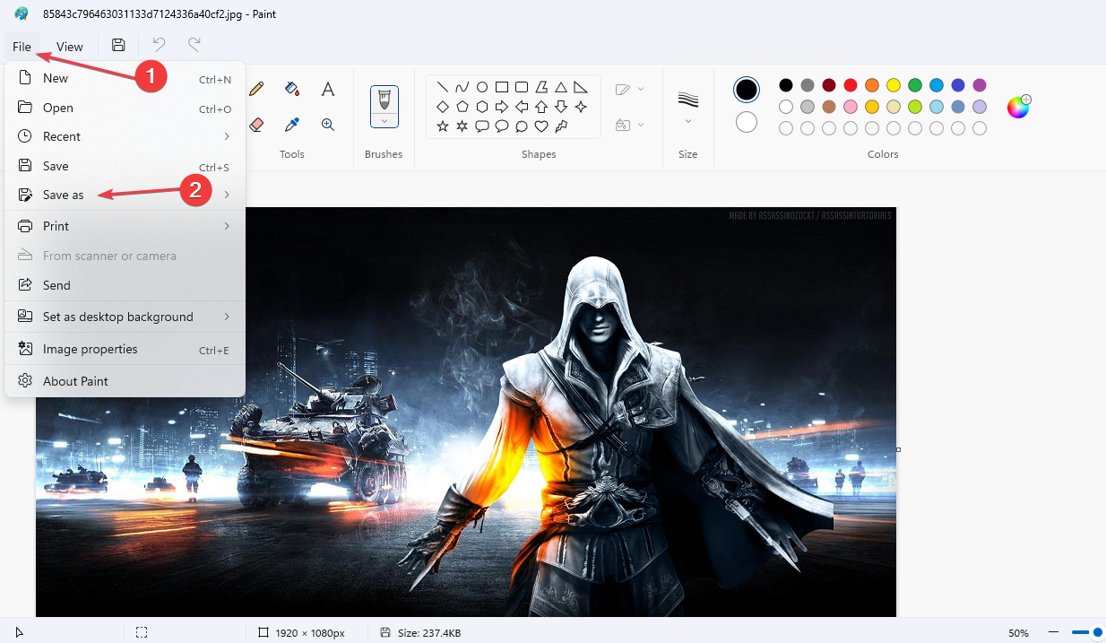Pick the Rounded rectangle shape

522,87
